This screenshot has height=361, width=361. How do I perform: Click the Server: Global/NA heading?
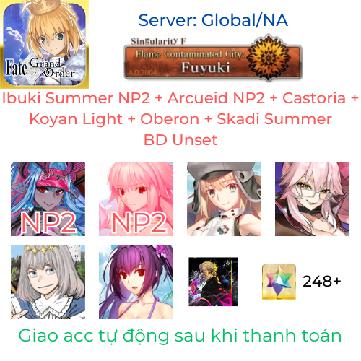(x=213, y=20)
